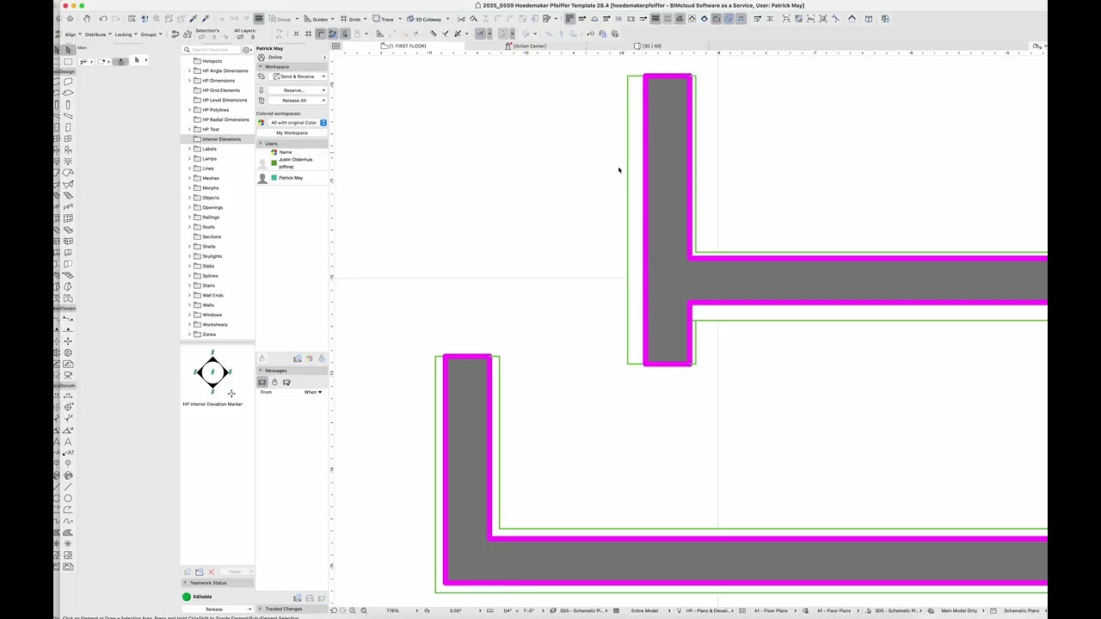Select user Patrick May in Users list
Viewport: 1101px width, 619px height.
pos(292,178)
